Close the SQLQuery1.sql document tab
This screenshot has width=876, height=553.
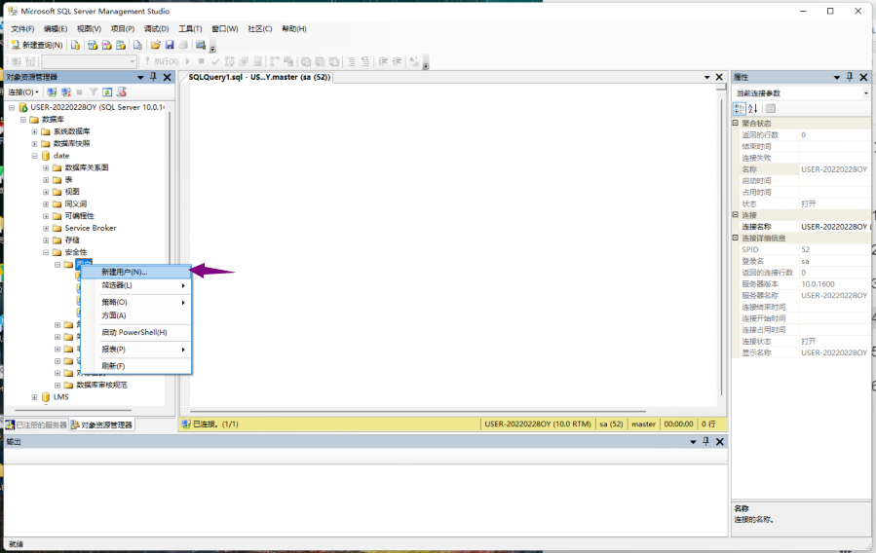tap(719, 77)
